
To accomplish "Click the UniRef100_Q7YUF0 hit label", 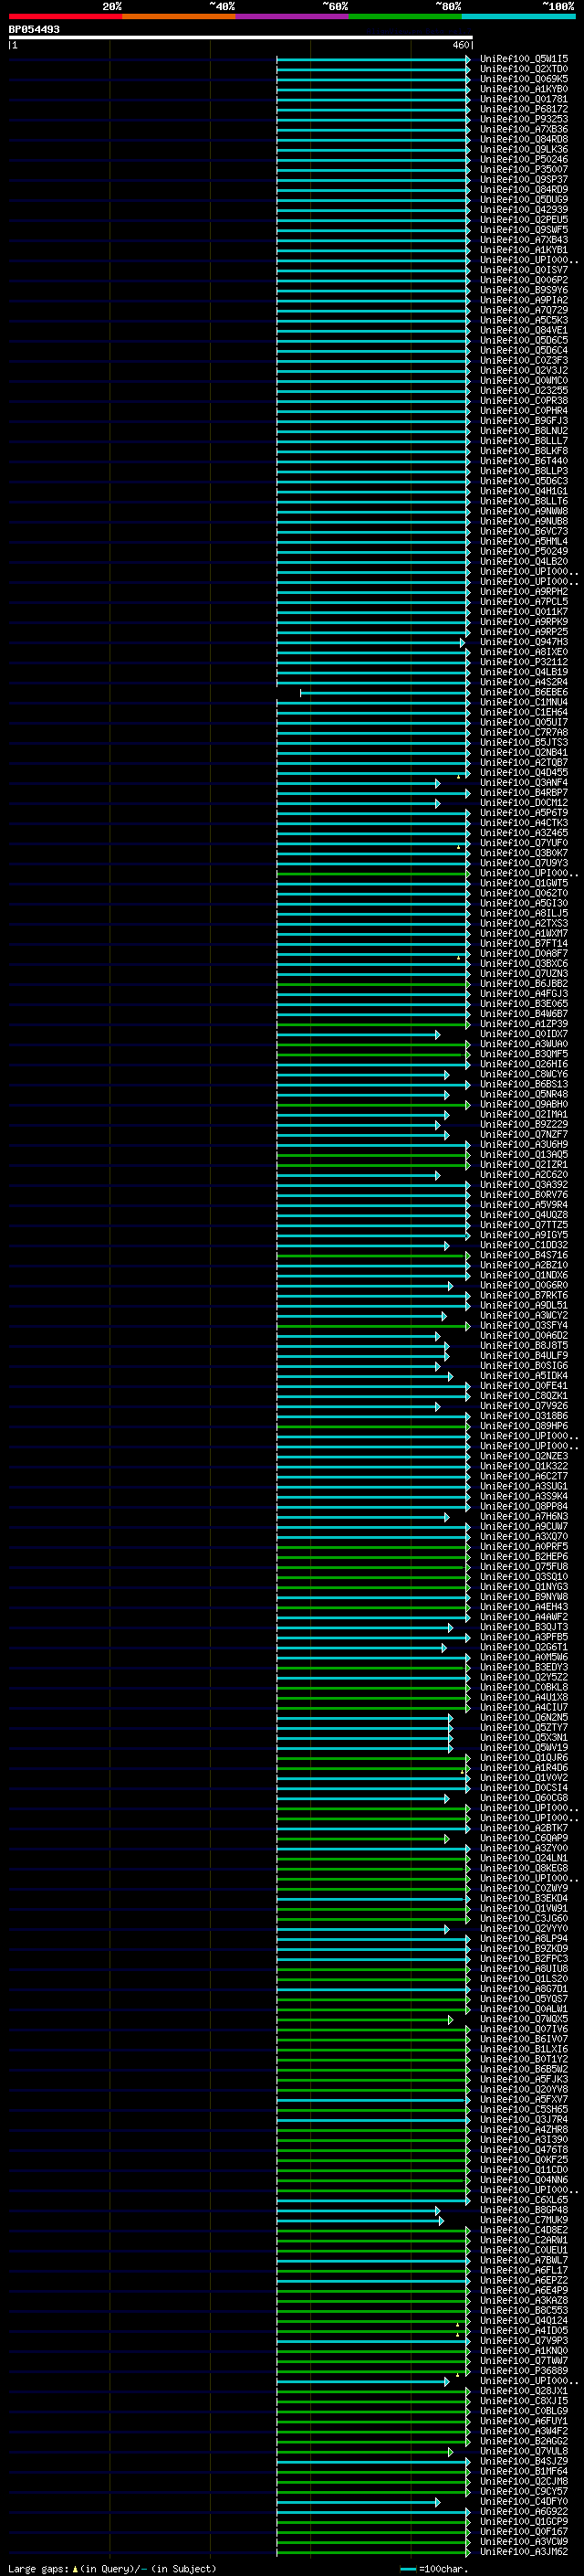I will tap(524, 843).
